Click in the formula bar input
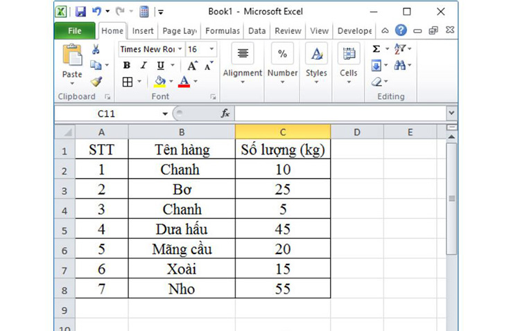 click(340, 114)
